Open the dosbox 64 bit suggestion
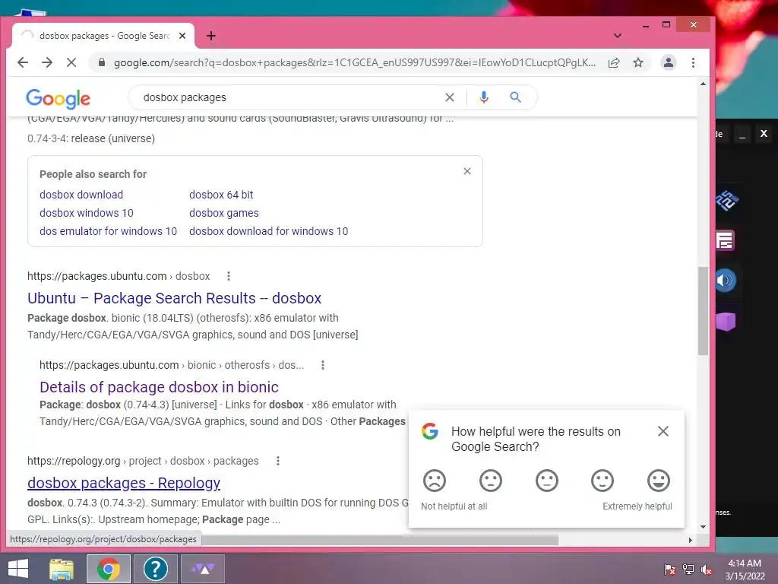The image size is (778, 584). (x=221, y=195)
